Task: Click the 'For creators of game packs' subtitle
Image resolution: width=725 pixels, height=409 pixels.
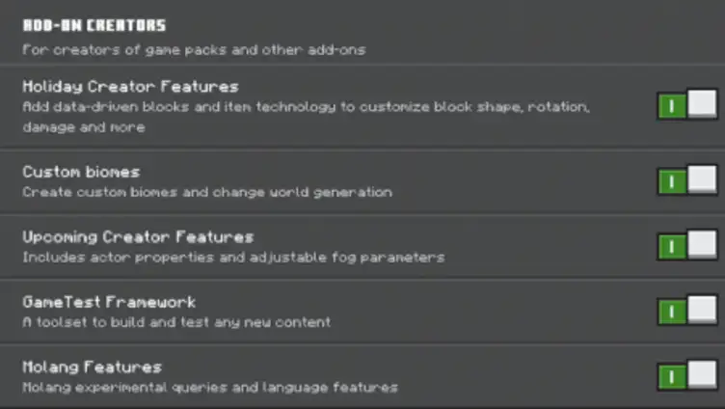Action: [x=194, y=50]
